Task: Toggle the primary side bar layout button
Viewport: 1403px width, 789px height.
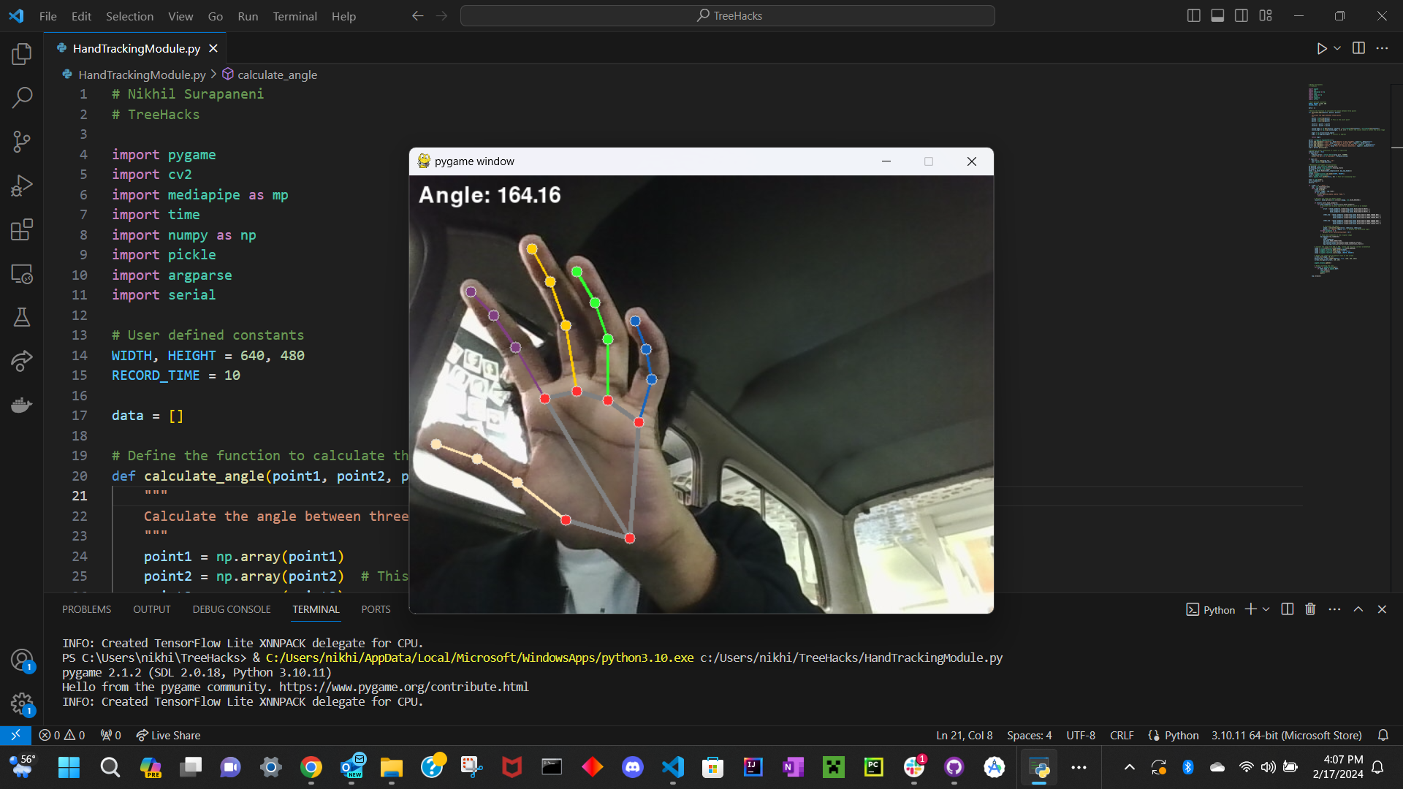Action: [1194, 16]
